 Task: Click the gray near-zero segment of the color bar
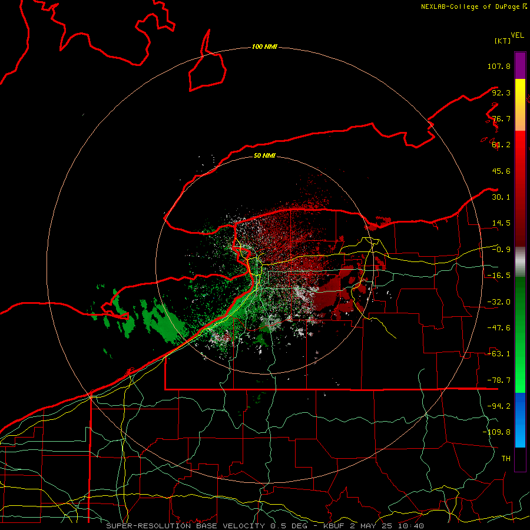coord(520,262)
